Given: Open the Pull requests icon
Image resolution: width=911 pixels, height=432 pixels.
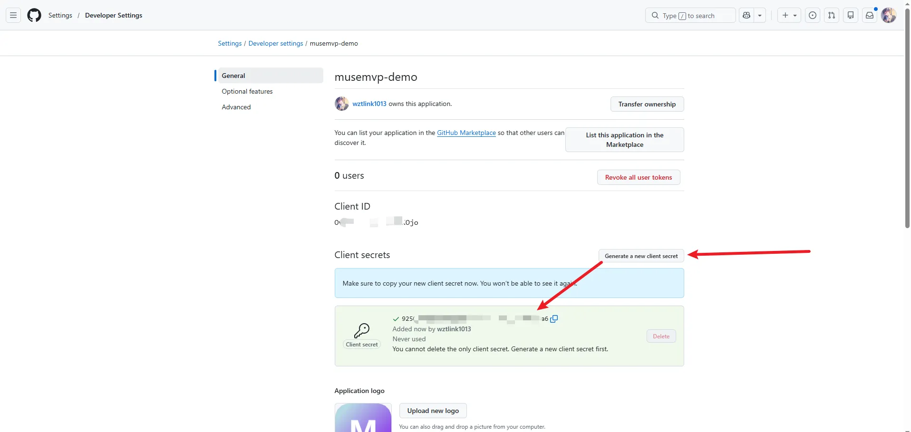Looking at the screenshot, I should point(832,15).
